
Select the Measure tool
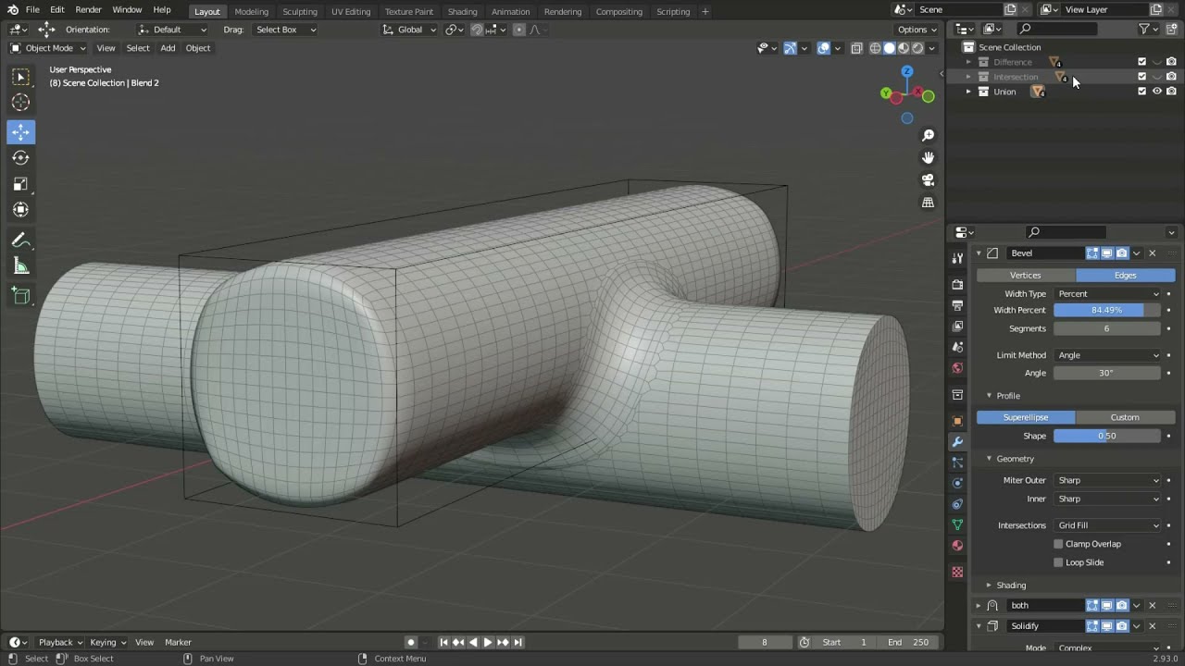(20, 266)
